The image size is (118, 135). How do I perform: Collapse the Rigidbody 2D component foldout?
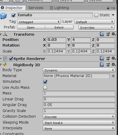[x=1, y=65]
